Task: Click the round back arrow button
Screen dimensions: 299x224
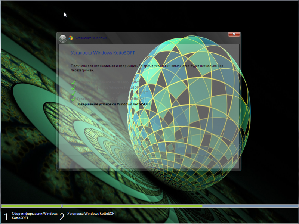Action: pyautogui.click(x=63, y=38)
